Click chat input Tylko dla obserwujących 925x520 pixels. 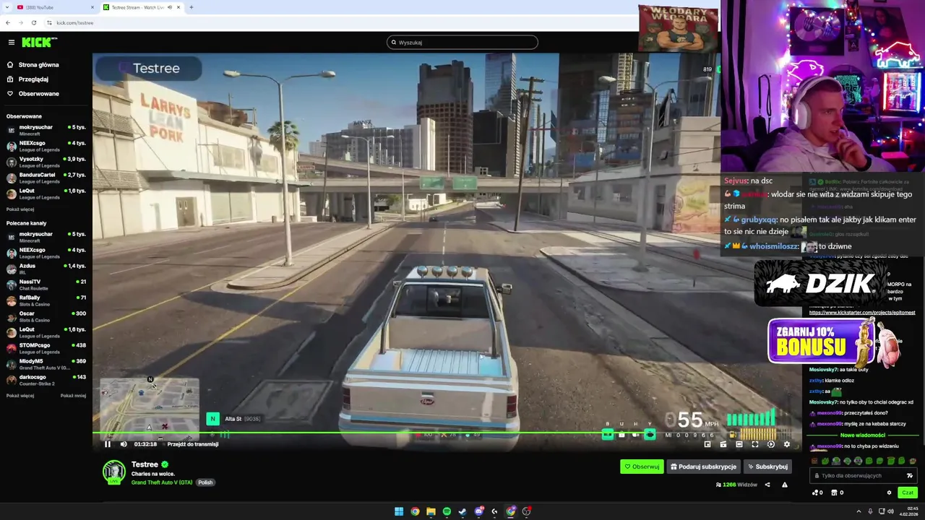pyautogui.click(x=860, y=476)
